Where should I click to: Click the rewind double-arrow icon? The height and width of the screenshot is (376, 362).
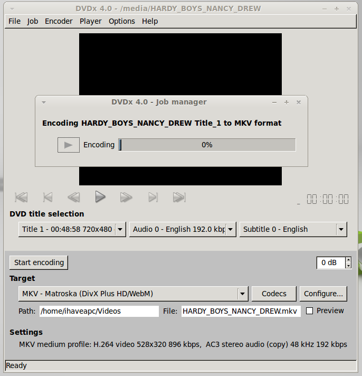click(x=74, y=198)
